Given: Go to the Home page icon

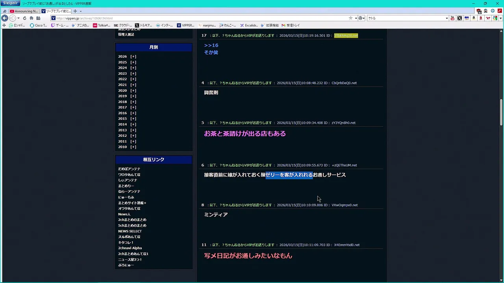Looking at the screenshot, I should [31, 18].
